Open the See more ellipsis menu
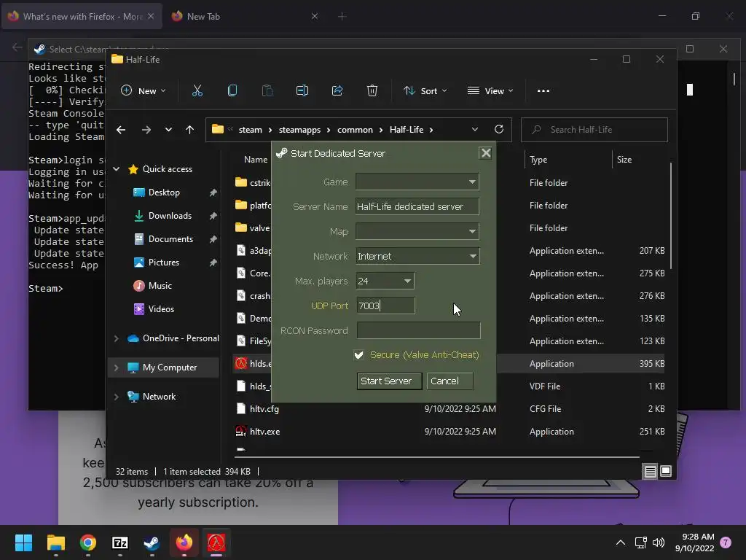Screen dimensions: 746x560 (x=543, y=91)
